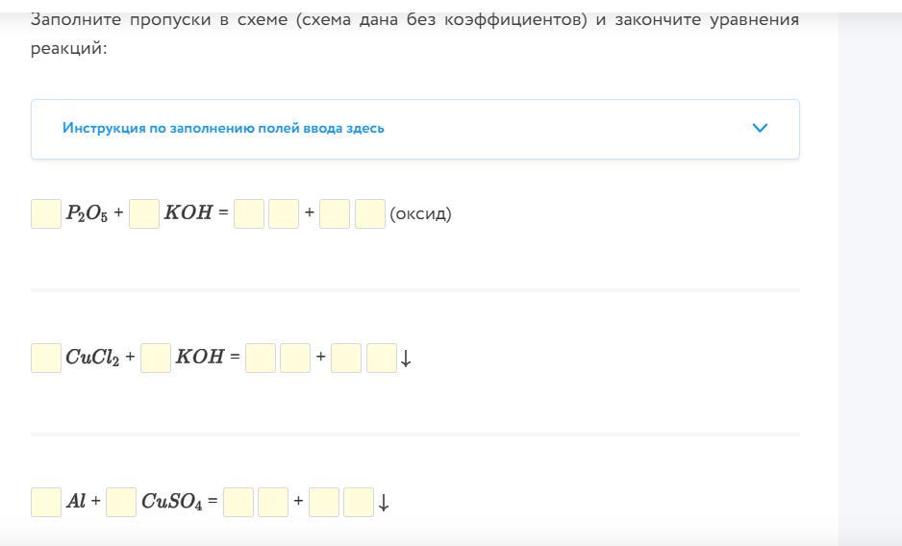The image size is (902, 546).
Task: Expand the instruction panel chevron
Action: coord(760,128)
